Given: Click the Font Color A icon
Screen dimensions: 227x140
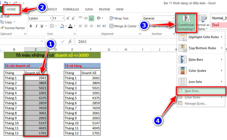Looking at the screenshot, I should point(70,26).
